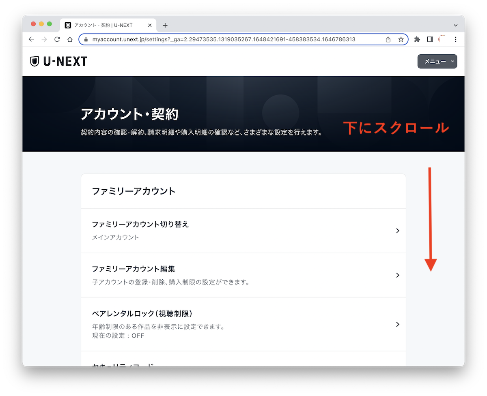Image resolution: width=487 pixels, height=396 pixels.
Task: Open the メニュー dropdown
Action: (437, 61)
